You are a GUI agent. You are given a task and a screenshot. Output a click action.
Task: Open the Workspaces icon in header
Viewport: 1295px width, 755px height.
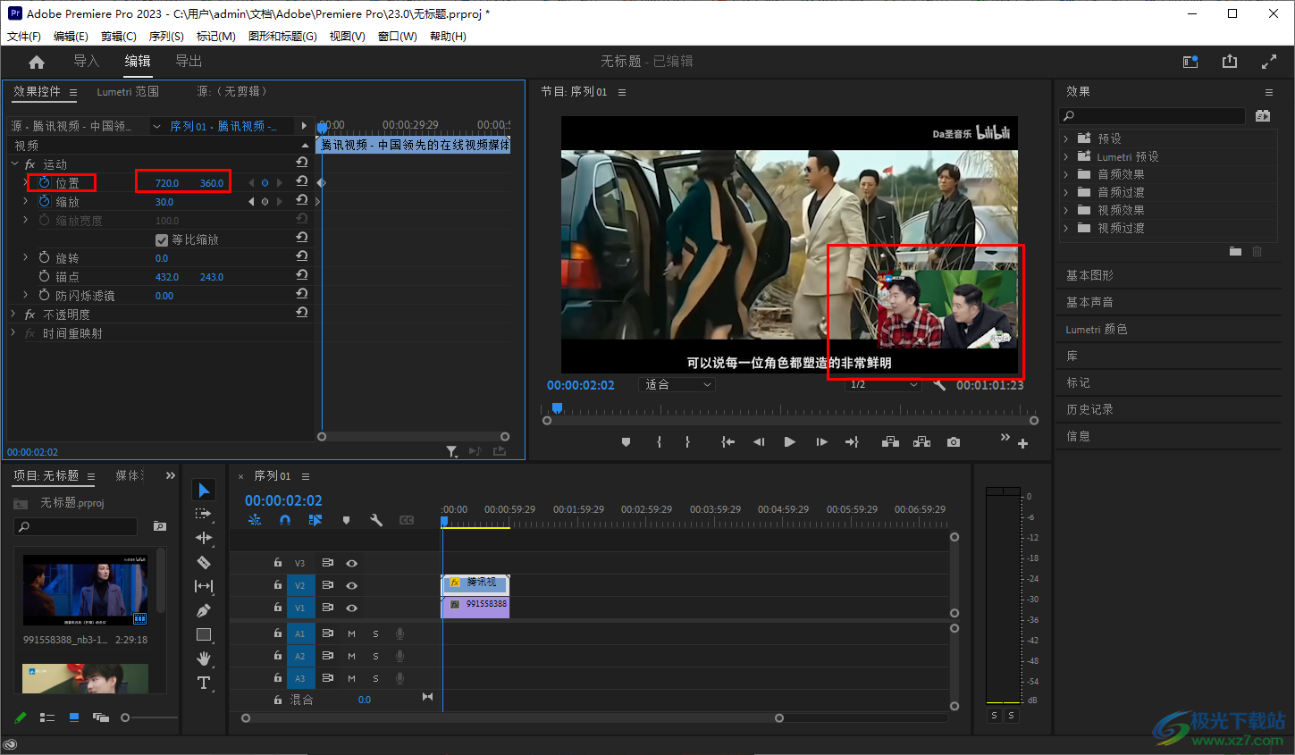tap(1190, 61)
